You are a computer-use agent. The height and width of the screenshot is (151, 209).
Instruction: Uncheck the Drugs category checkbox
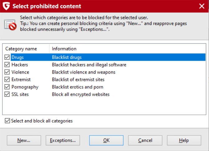[7, 57]
